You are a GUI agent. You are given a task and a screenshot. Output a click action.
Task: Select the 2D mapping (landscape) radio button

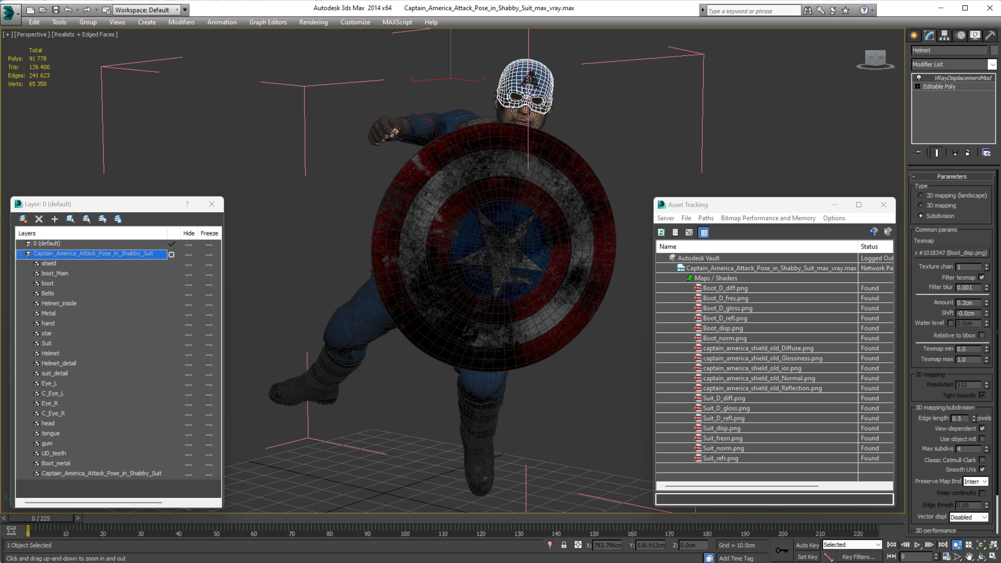point(920,195)
